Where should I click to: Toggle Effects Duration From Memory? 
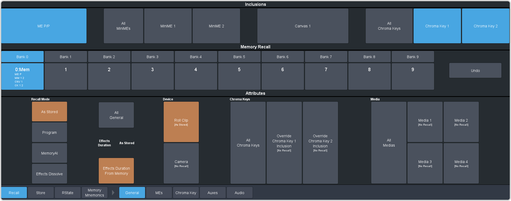[116, 171]
